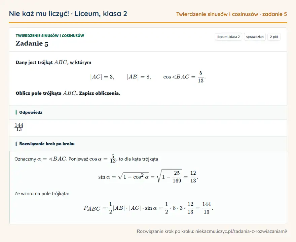296x242 pixels.
Task: Click the '2 pkt' tag
Action: click(274, 37)
